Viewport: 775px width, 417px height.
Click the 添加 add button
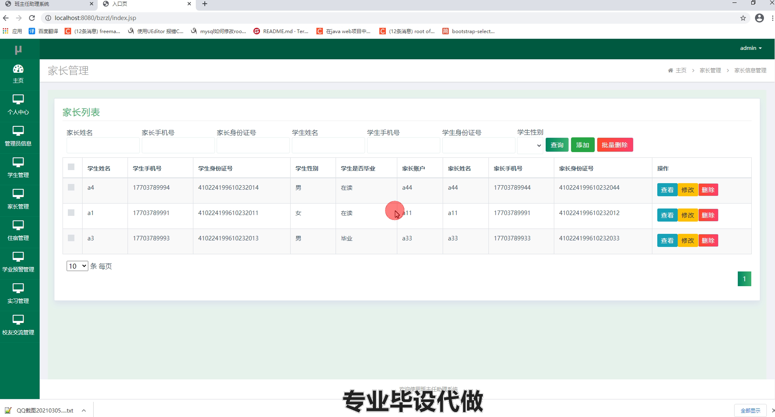point(583,145)
